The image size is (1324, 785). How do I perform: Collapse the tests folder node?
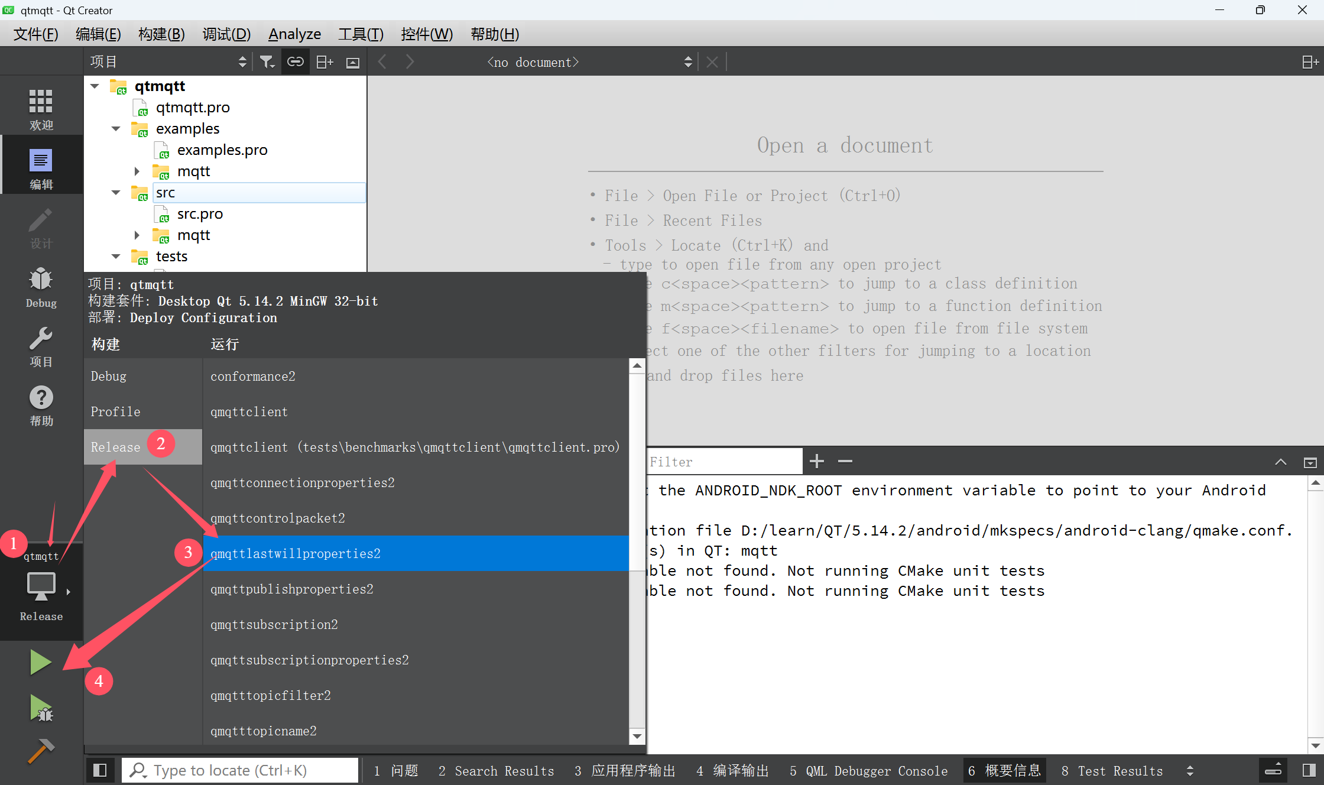(x=116, y=257)
